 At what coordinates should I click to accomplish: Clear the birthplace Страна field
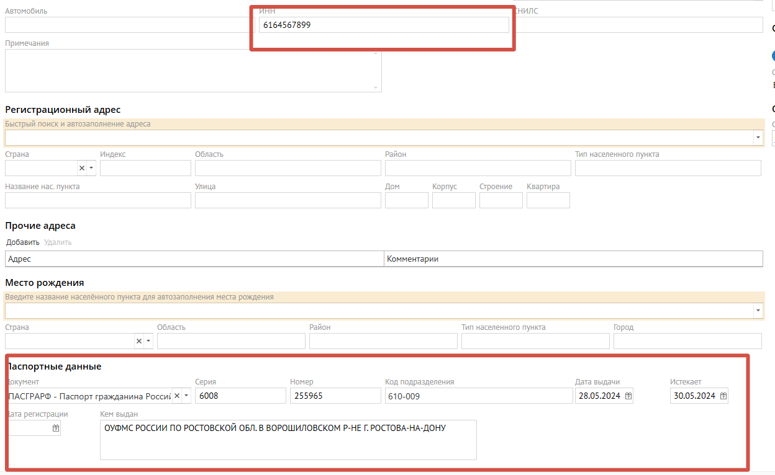(x=138, y=341)
